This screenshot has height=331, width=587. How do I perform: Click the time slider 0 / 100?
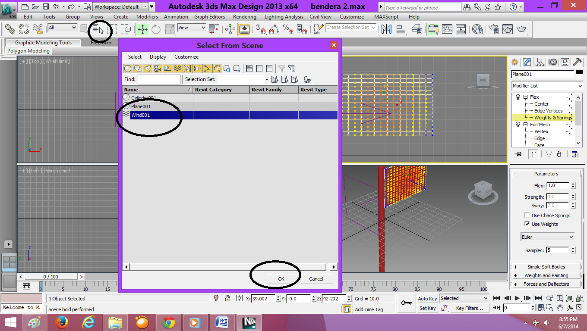pyautogui.click(x=51, y=277)
